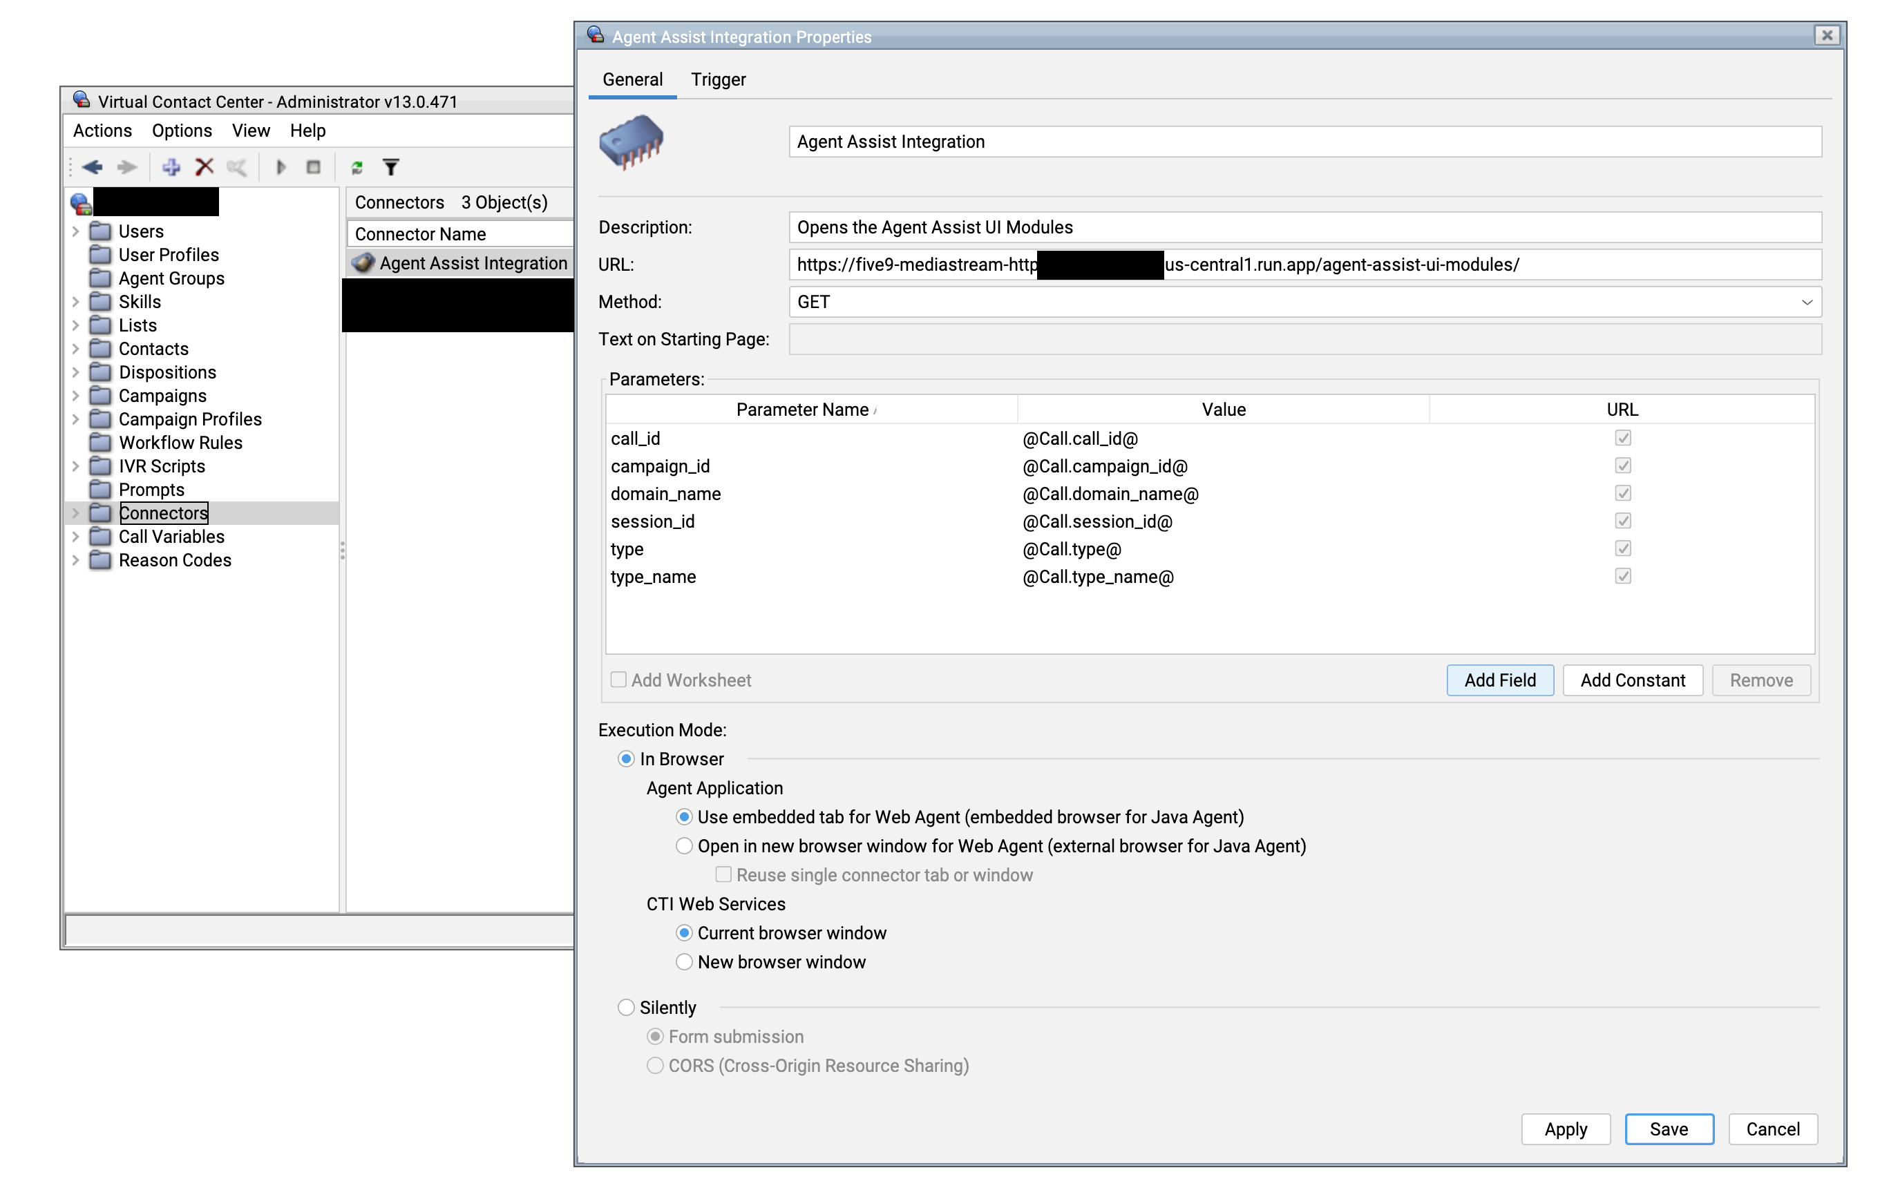The width and height of the screenshot is (1889, 1199).
Task: Click the Users folder icon
Action: pos(100,231)
